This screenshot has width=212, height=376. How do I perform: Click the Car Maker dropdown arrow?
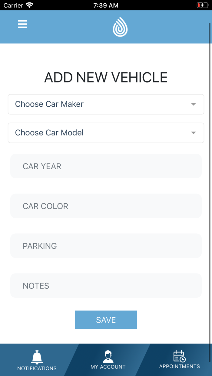(x=194, y=104)
